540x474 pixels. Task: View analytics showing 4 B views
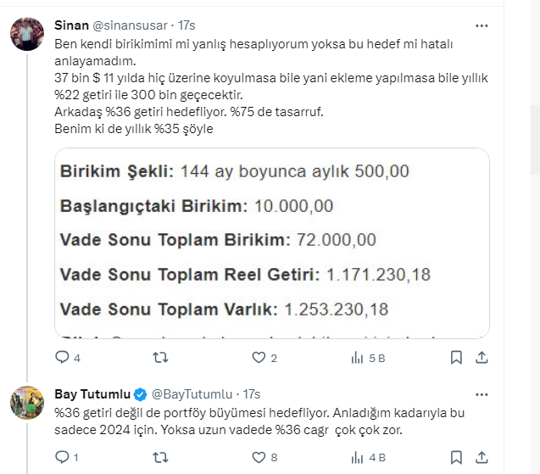[x=357, y=457]
